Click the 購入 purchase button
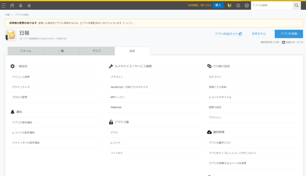Viewport: 306px width, 176px height. click(x=218, y=5)
